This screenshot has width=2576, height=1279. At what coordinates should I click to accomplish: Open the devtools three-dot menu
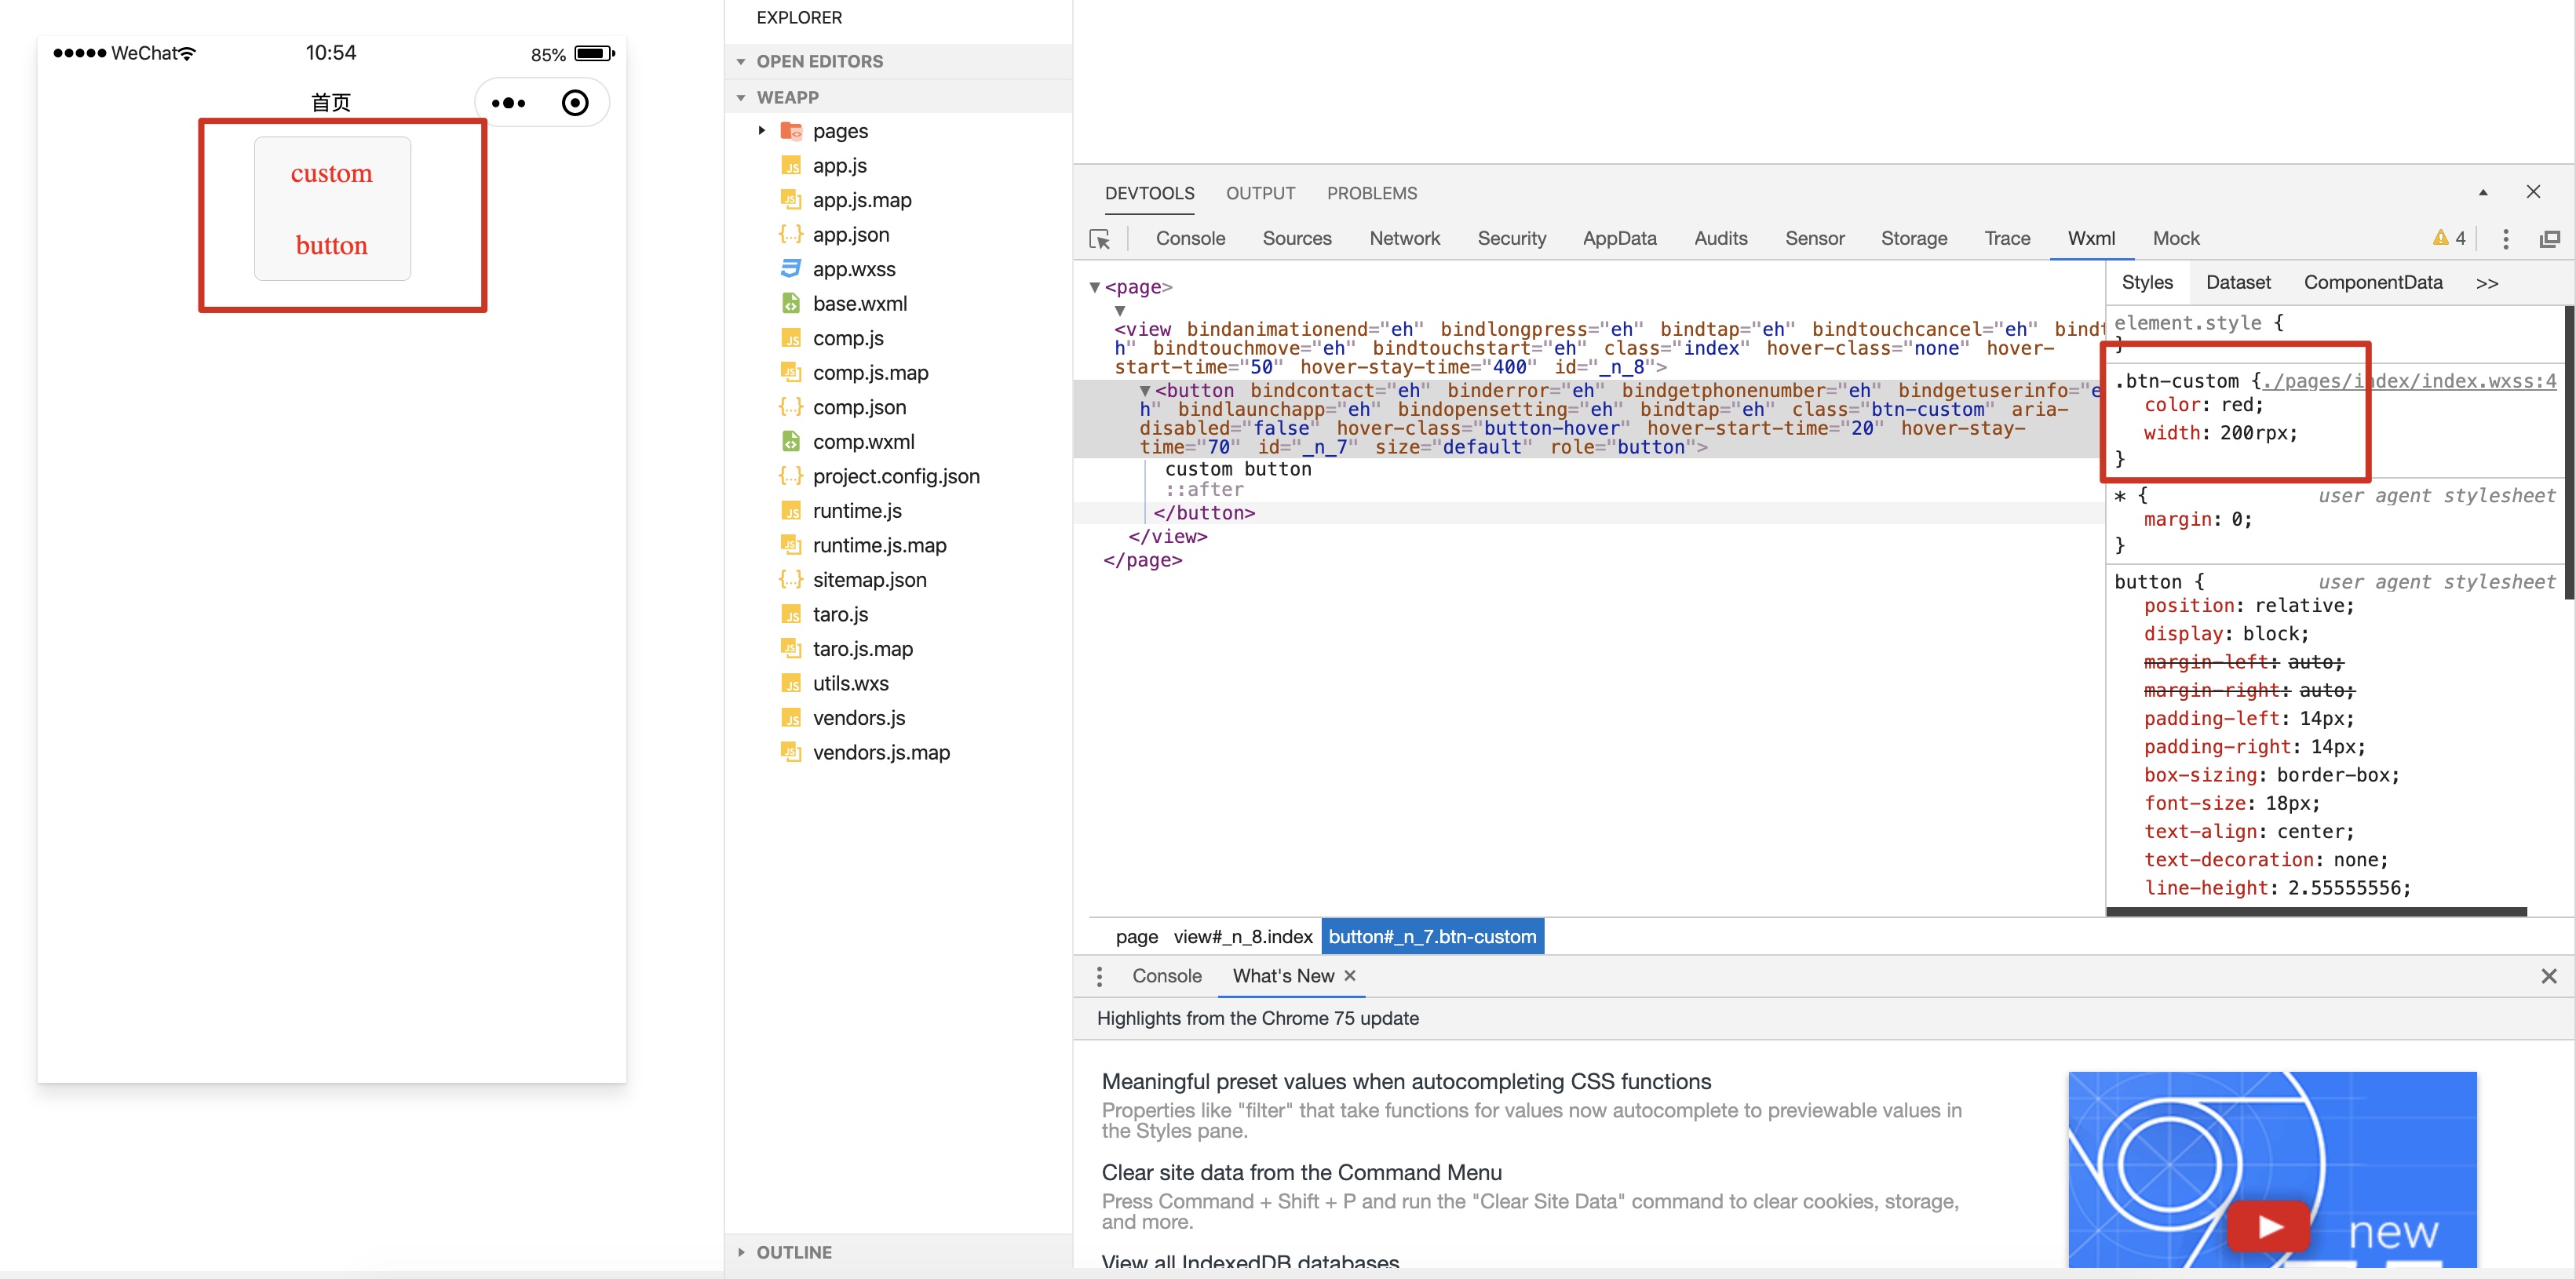tap(2505, 238)
